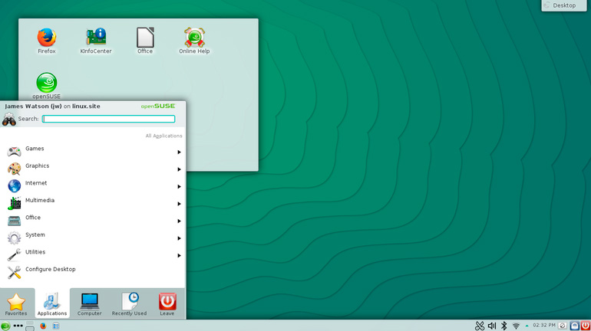
Task: Click the Firefox launcher in the taskbar
Action: pyautogui.click(x=43, y=326)
